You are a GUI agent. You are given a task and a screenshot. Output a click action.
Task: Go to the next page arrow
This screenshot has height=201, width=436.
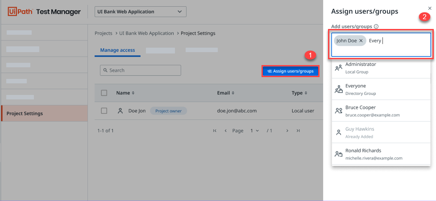(x=287, y=131)
